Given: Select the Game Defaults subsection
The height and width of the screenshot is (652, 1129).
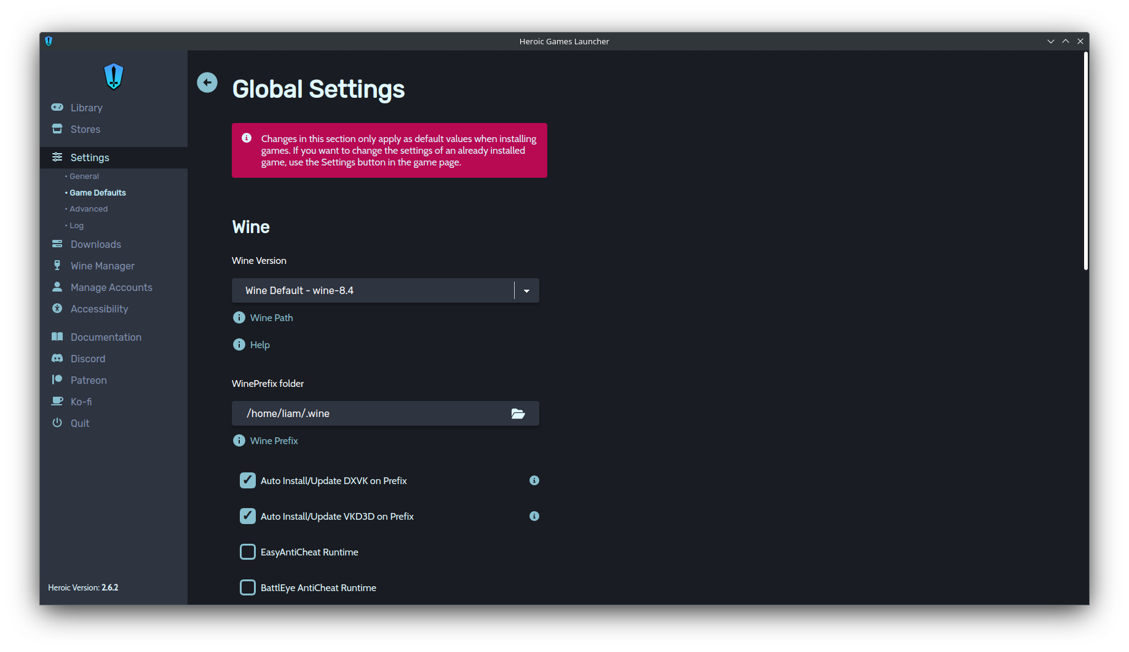Looking at the screenshot, I should pos(98,193).
